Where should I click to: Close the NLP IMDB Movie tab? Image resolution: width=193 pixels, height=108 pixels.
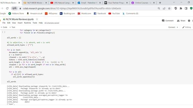click(x=46, y=3)
